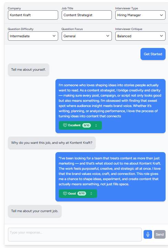
Task: Select the Why do you want this job question
Action: [x=52, y=143]
